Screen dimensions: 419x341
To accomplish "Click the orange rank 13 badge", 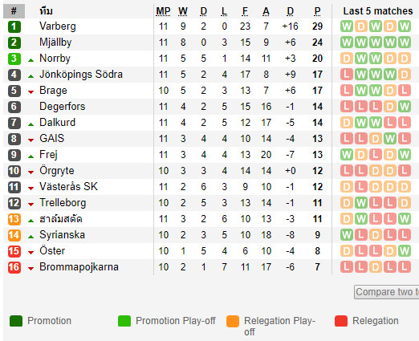I will (14, 219).
